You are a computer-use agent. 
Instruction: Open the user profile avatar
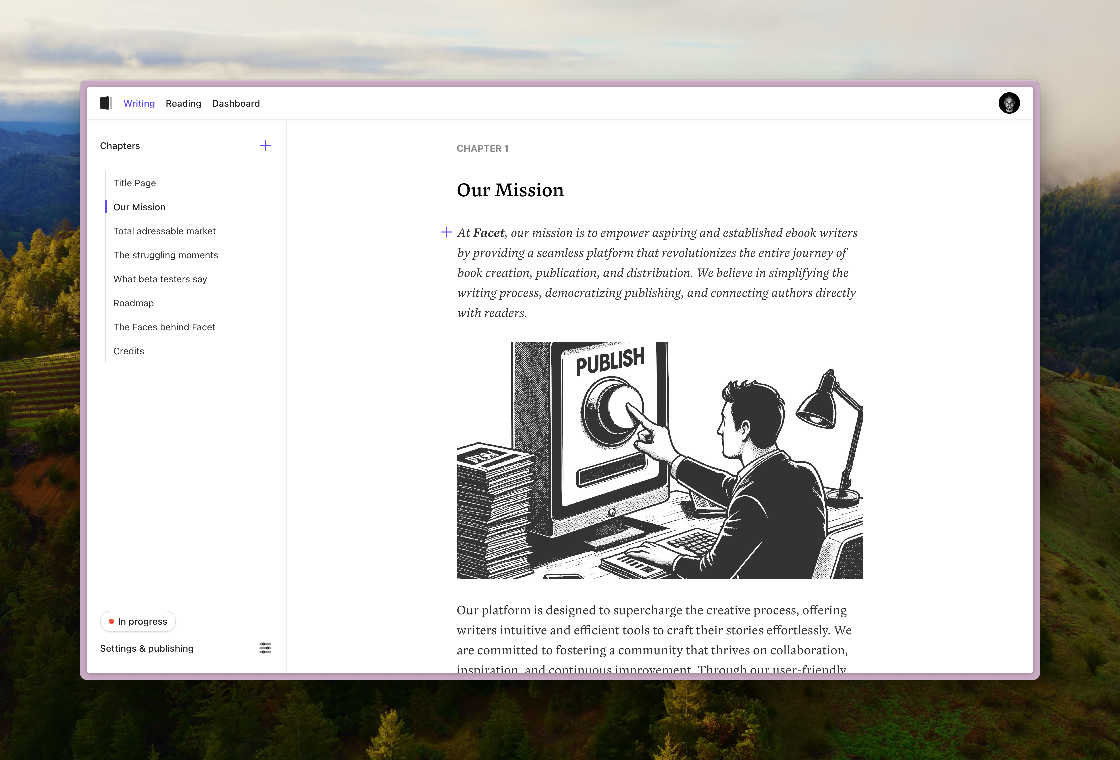click(x=1009, y=103)
